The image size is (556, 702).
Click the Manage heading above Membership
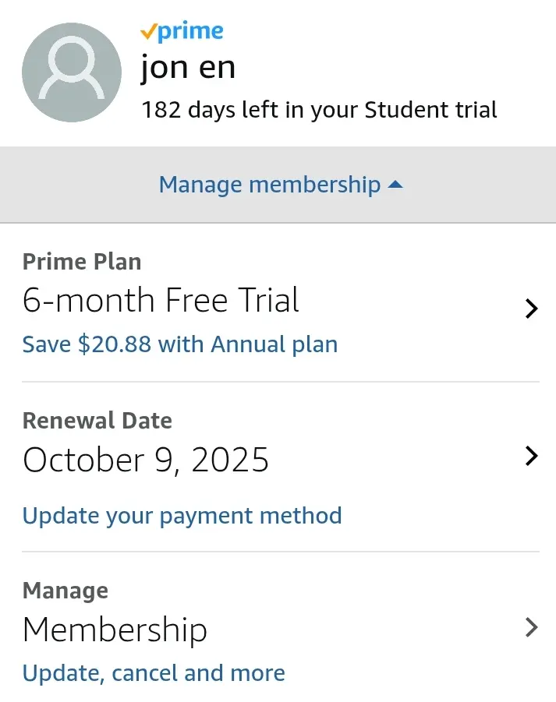coord(66,591)
